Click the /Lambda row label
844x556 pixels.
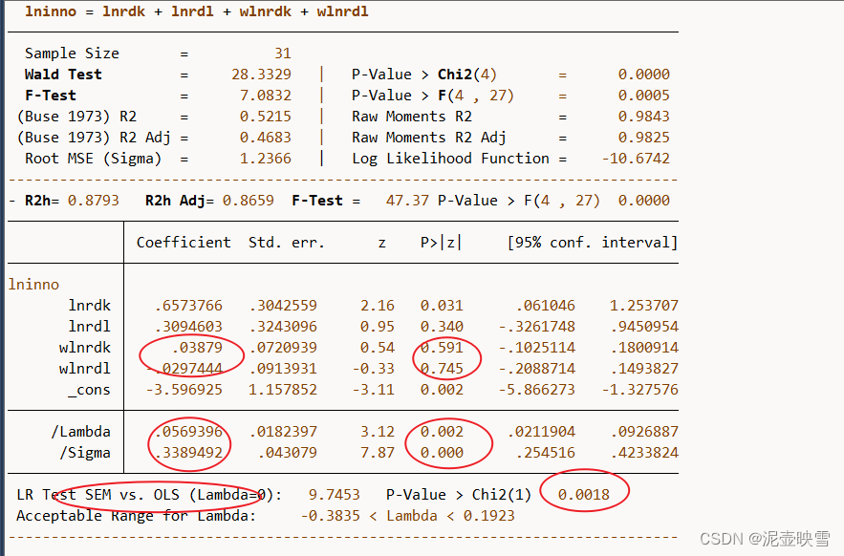point(80,431)
